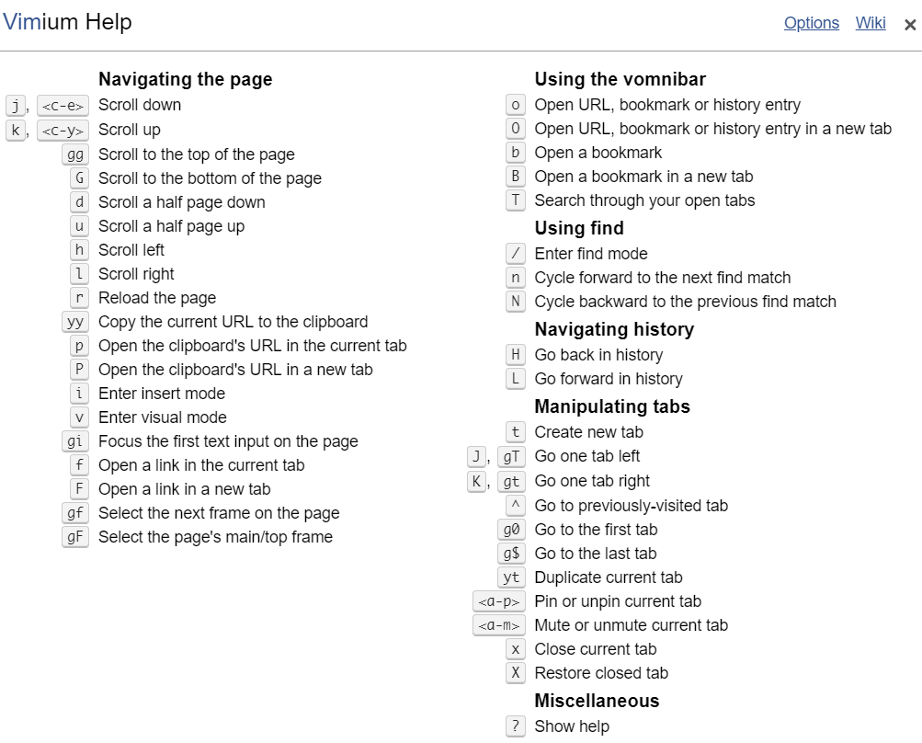Viewport: 922px width, 743px height.
Task: Click 'Mute or unmute current tab' text
Action: pos(631,625)
